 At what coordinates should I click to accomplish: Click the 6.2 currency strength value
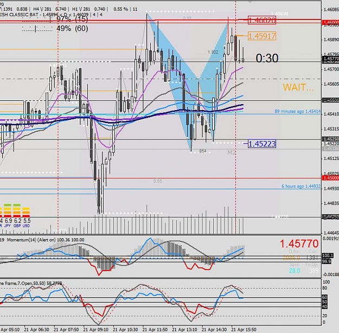point(18,221)
